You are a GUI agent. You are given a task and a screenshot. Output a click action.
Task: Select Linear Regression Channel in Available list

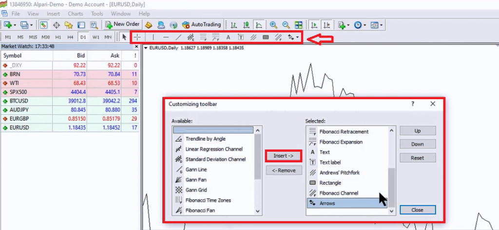[x=213, y=149]
